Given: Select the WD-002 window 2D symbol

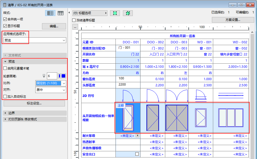Looking at the screenshot, I should 231,96.
